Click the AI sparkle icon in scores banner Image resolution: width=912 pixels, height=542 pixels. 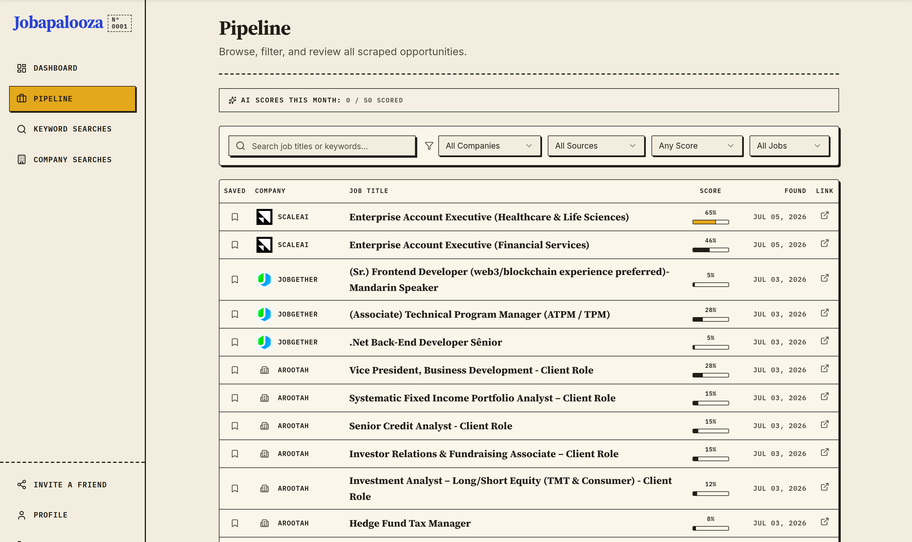[232, 100]
